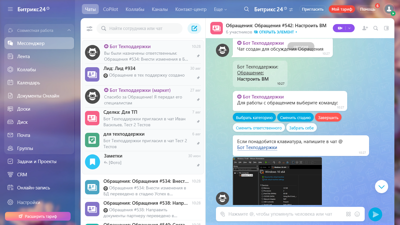Open the hamburger menu beside the left logo

(x=10, y=9)
